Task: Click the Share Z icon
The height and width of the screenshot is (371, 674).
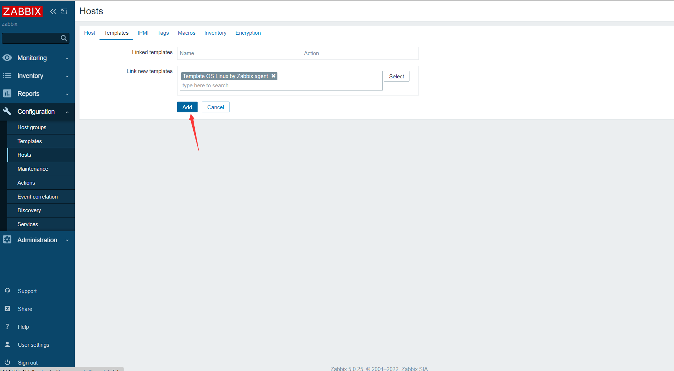Action: (7, 308)
